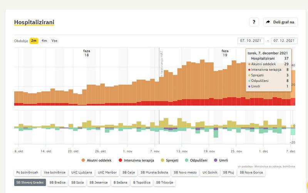308x193 pixels.
Task: Click the Hospitalizirani heading link
Action: pos(34,22)
